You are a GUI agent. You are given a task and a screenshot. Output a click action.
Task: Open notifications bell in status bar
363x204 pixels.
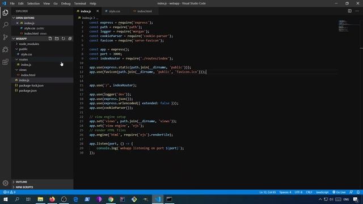click(x=358, y=192)
